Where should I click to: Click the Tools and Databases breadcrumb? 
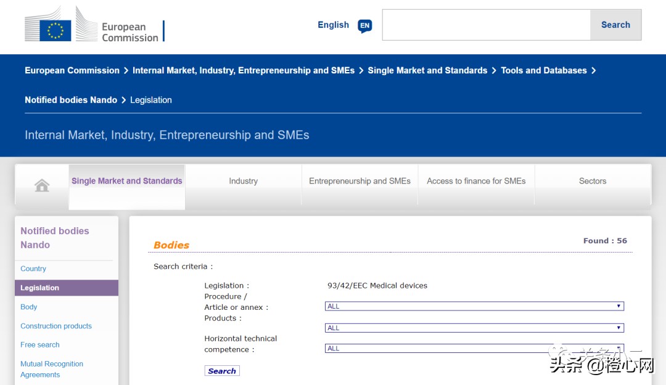coord(543,70)
